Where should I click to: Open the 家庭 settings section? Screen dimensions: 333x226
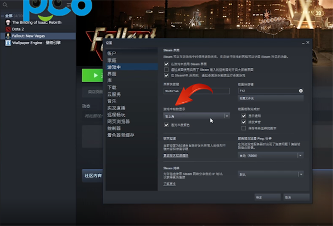(x=112, y=61)
